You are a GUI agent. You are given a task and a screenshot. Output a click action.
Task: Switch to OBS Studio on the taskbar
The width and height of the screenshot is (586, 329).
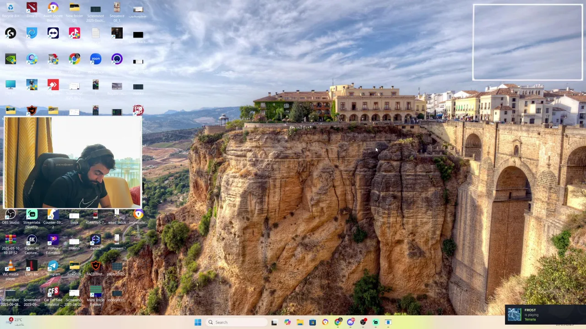tap(363, 322)
